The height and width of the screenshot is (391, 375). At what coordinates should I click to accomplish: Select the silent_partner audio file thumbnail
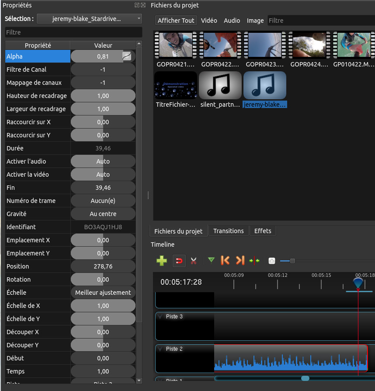click(220, 86)
